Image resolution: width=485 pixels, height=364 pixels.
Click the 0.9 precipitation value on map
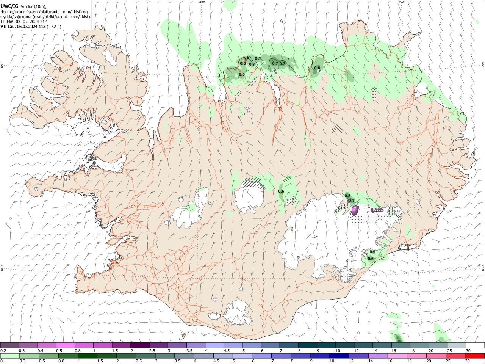pyautogui.click(x=372, y=252)
